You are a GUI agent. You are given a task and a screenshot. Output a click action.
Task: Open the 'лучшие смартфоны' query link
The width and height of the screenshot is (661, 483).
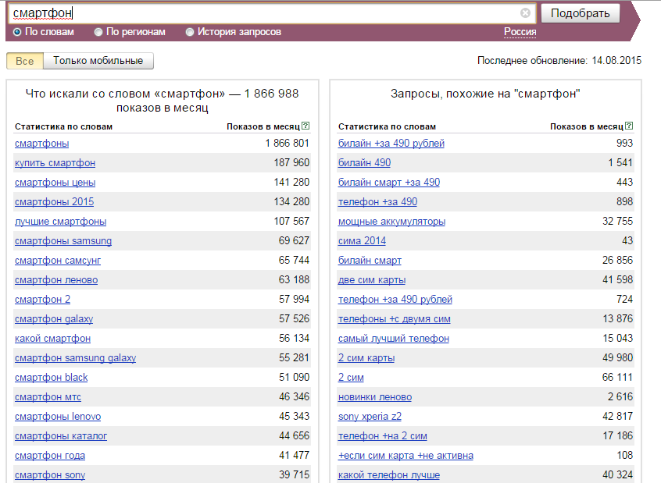tap(60, 222)
